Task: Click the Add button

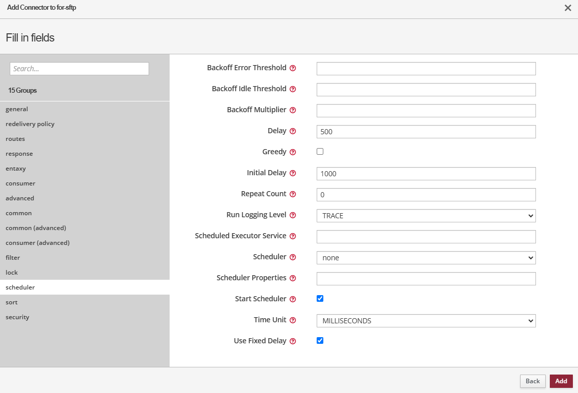Action: click(561, 381)
